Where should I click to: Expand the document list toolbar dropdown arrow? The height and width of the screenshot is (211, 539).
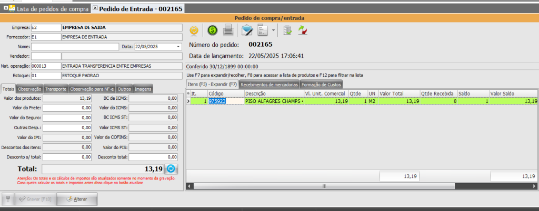(273, 30)
